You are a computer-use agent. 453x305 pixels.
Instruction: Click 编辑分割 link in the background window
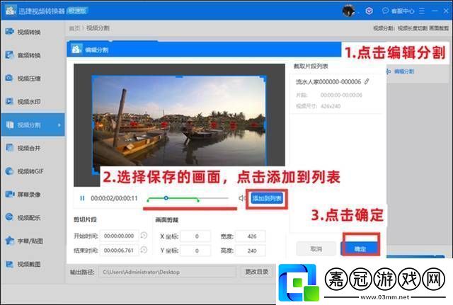(401, 71)
